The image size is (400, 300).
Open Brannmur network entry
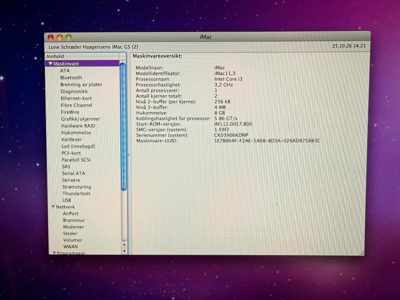[x=74, y=220]
